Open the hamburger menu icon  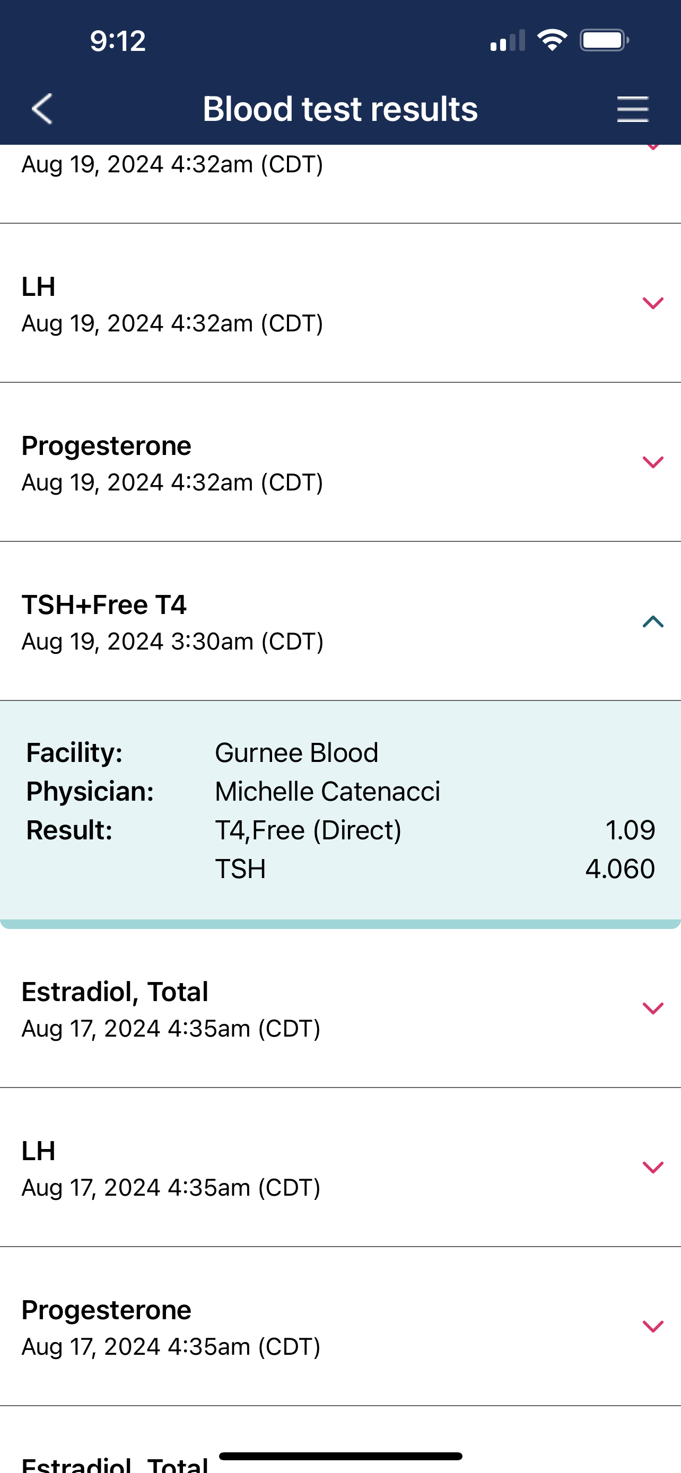632,109
